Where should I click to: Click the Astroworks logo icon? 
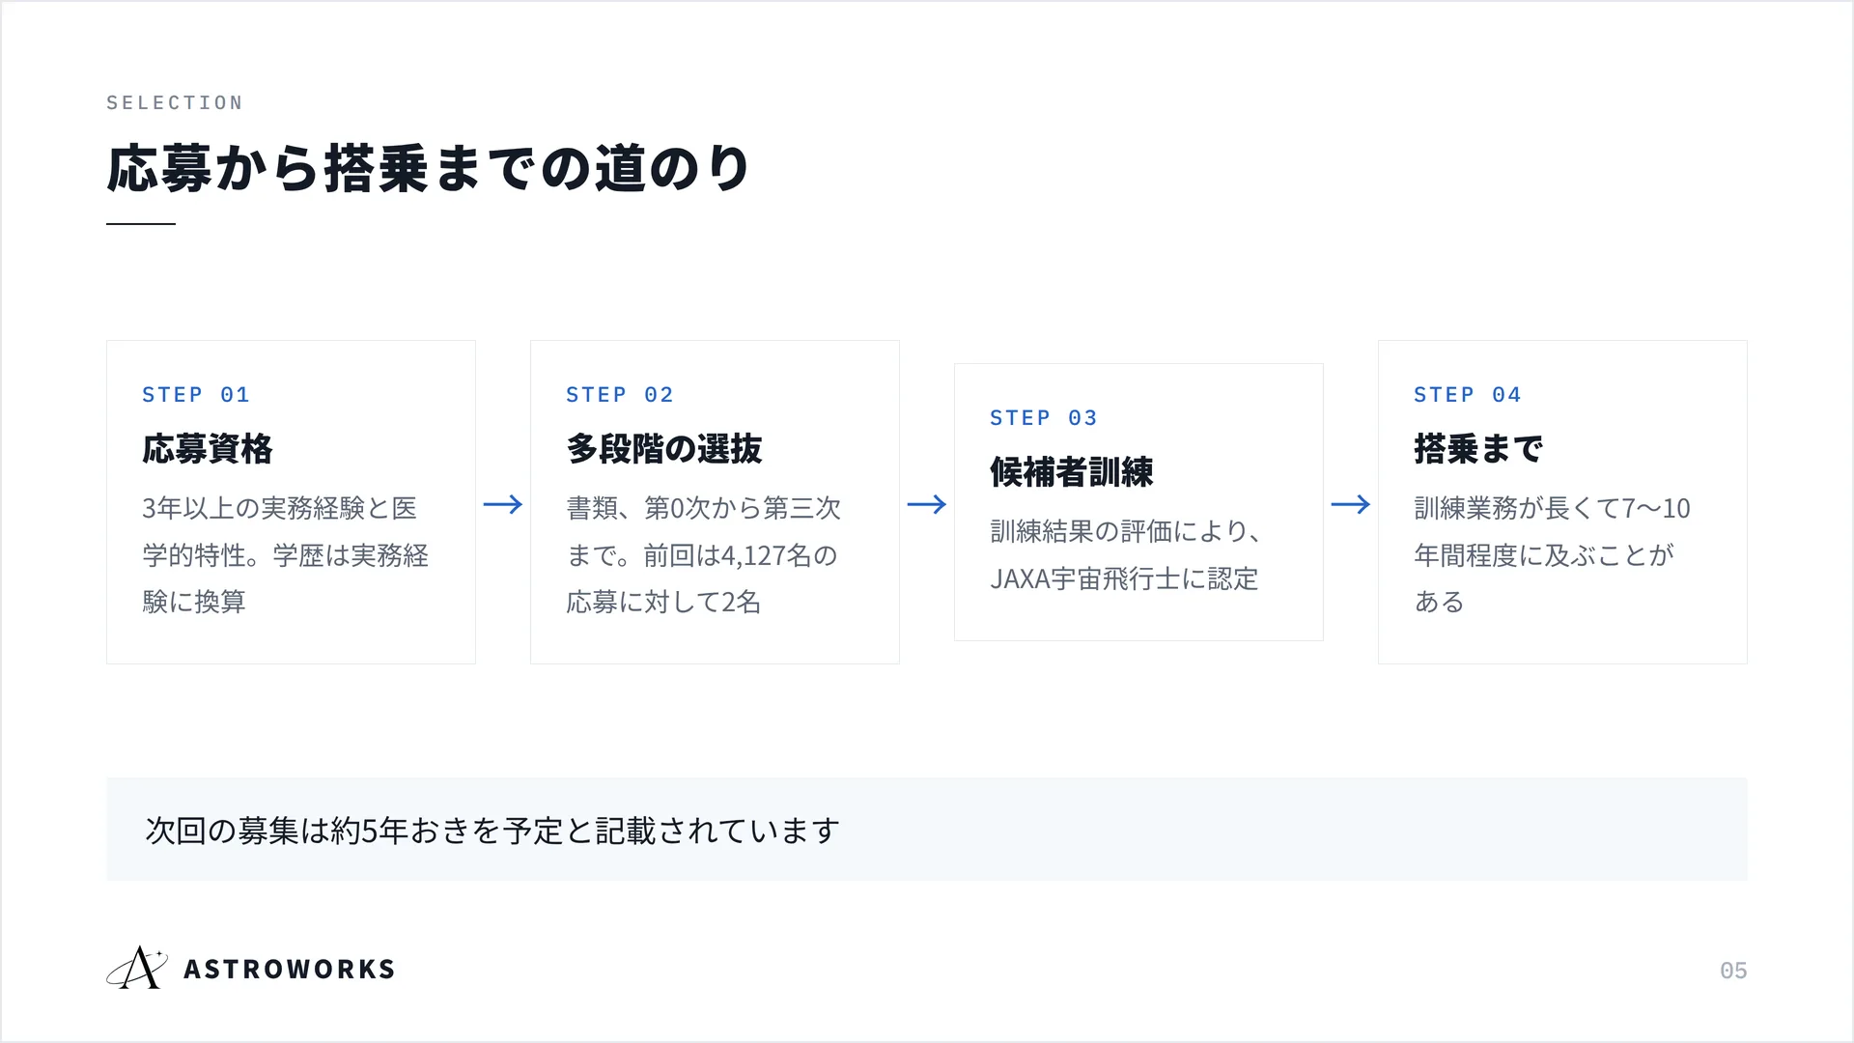point(136,968)
